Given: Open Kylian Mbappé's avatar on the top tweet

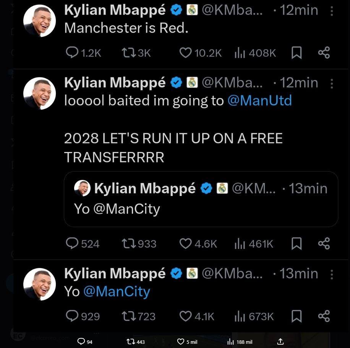Looking at the screenshot, I should 40,21.
